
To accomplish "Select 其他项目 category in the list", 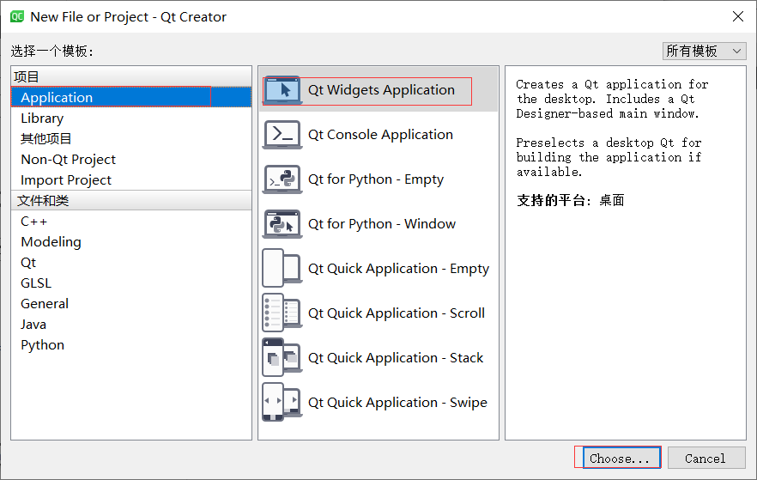I will tap(46, 139).
